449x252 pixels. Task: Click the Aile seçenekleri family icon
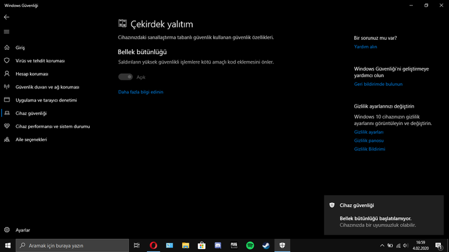coord(7,139)
